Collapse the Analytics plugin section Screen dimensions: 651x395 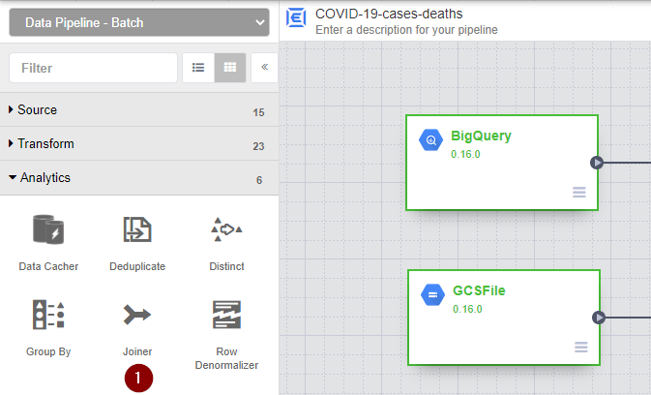[x=44, y=178]
